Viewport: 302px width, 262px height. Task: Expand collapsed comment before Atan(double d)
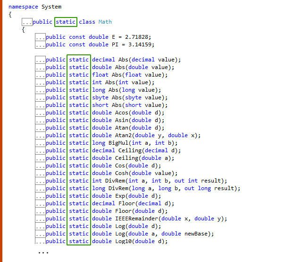coord(40,128)
